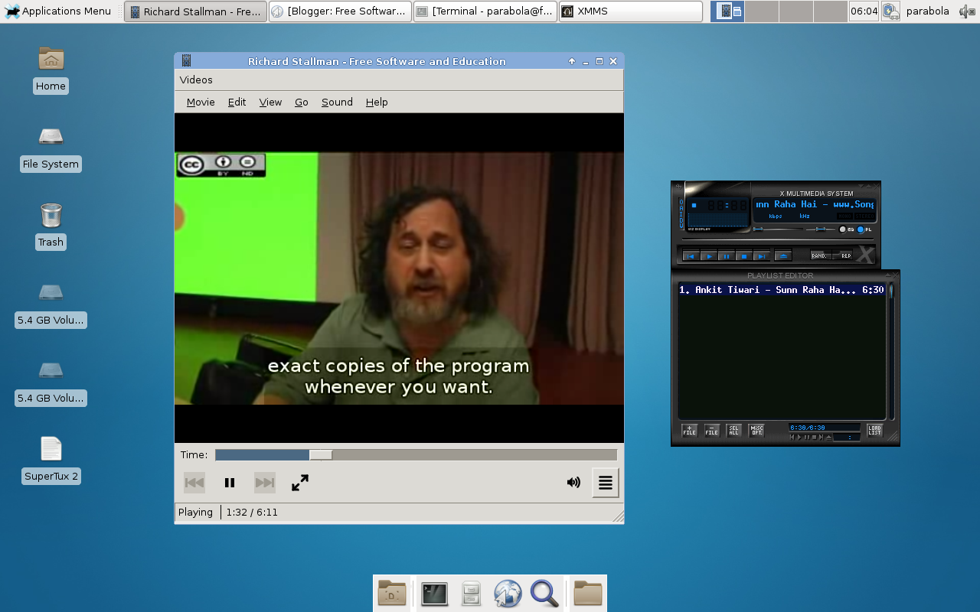Open the Sound menu
980x612 pixels.
337,103
